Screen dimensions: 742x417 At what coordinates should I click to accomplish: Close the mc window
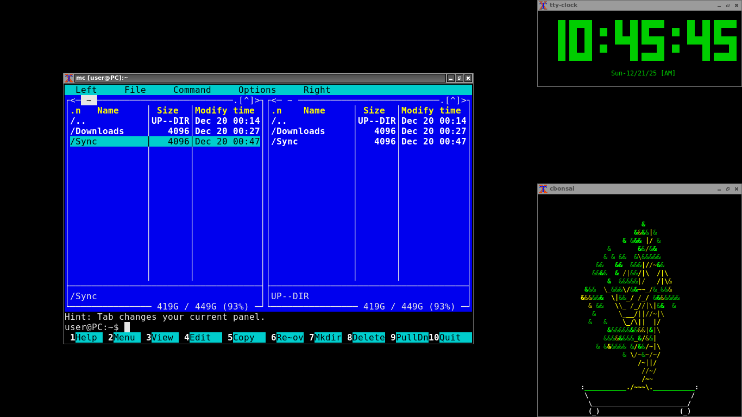coord(468,78)
